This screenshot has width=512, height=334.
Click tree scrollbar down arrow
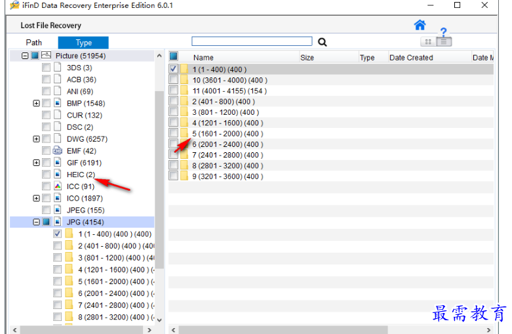(159, 320)
